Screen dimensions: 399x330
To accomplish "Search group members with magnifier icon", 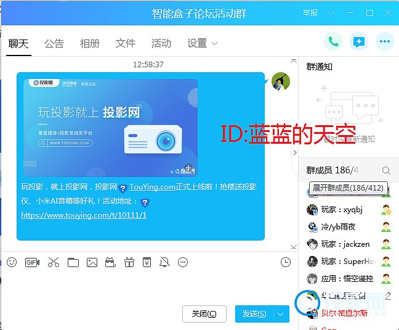I will point(386,170).
